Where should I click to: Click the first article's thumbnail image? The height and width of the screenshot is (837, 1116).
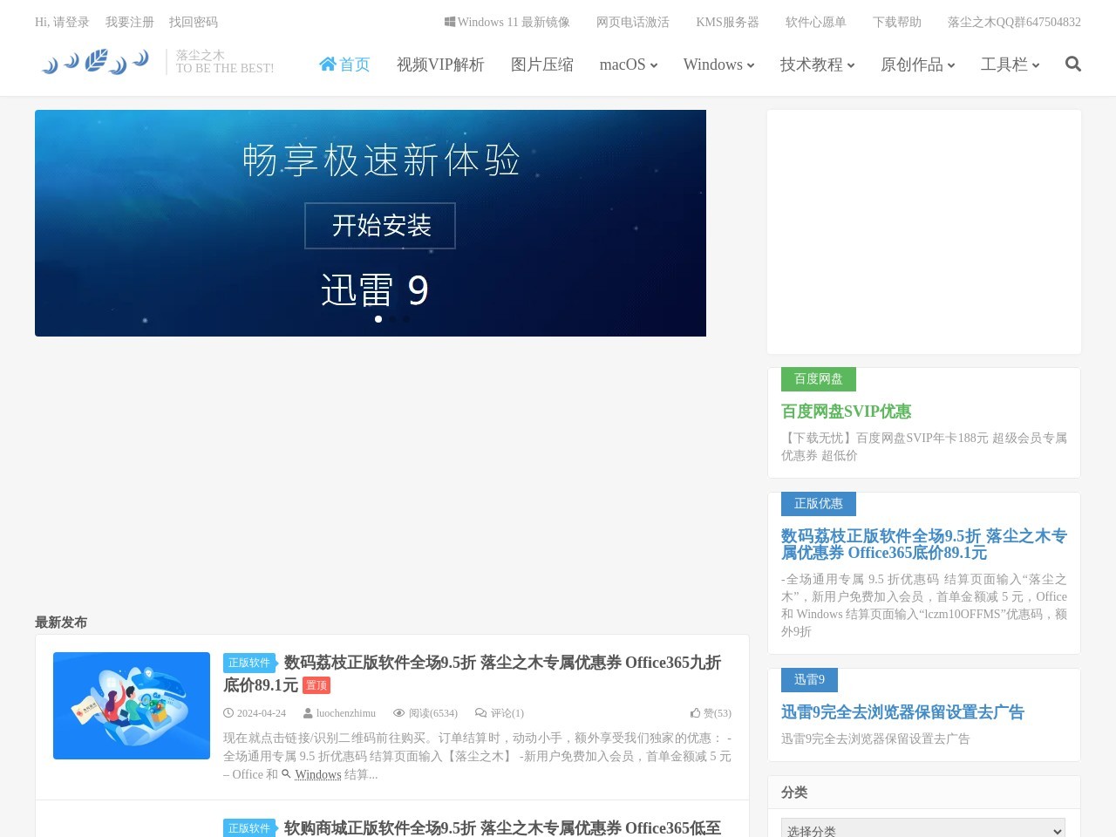132,705
